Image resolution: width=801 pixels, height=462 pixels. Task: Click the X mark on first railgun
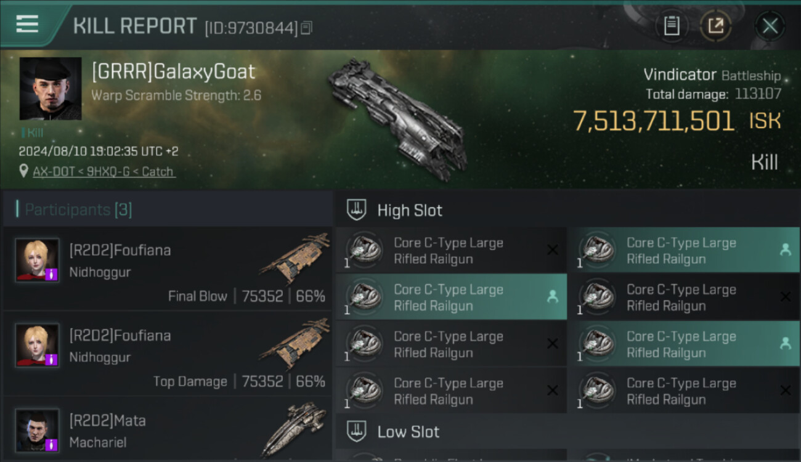(553, 250)
